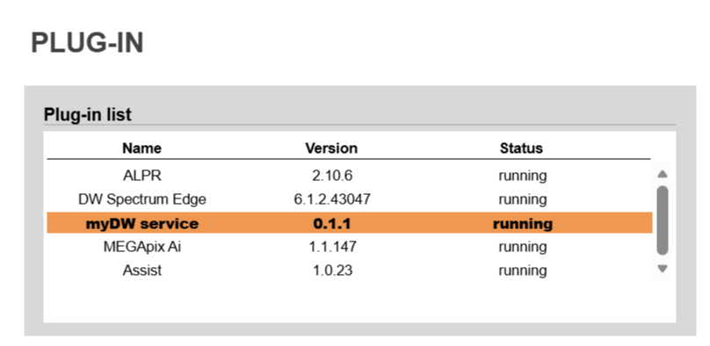Click version 1.0.23 of Assist

[x=332, y=270]
